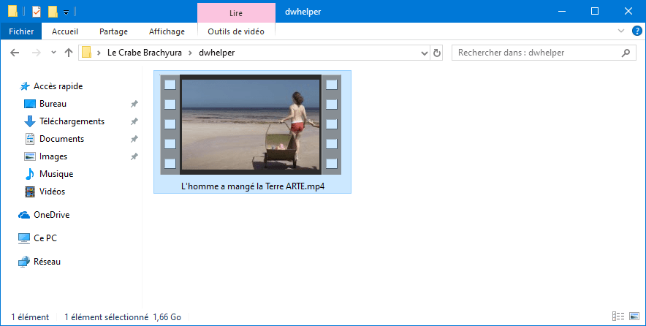The width and height of the screenshot is (646, 326).
Task: Click the New folder quick access icon
Action: pos(53,12)
